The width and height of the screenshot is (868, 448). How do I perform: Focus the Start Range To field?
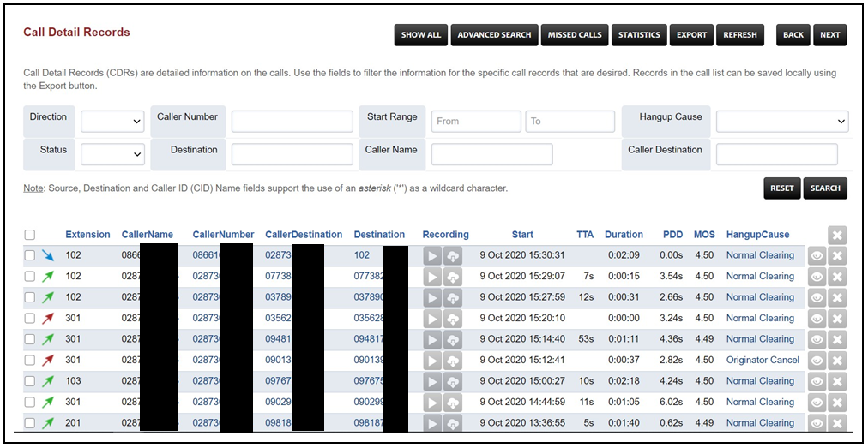pos(570,122)
